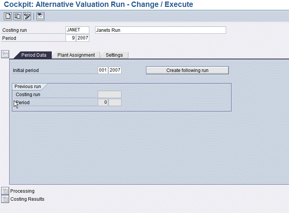Click the Copy costing run toolbar icon

[17, 16]
